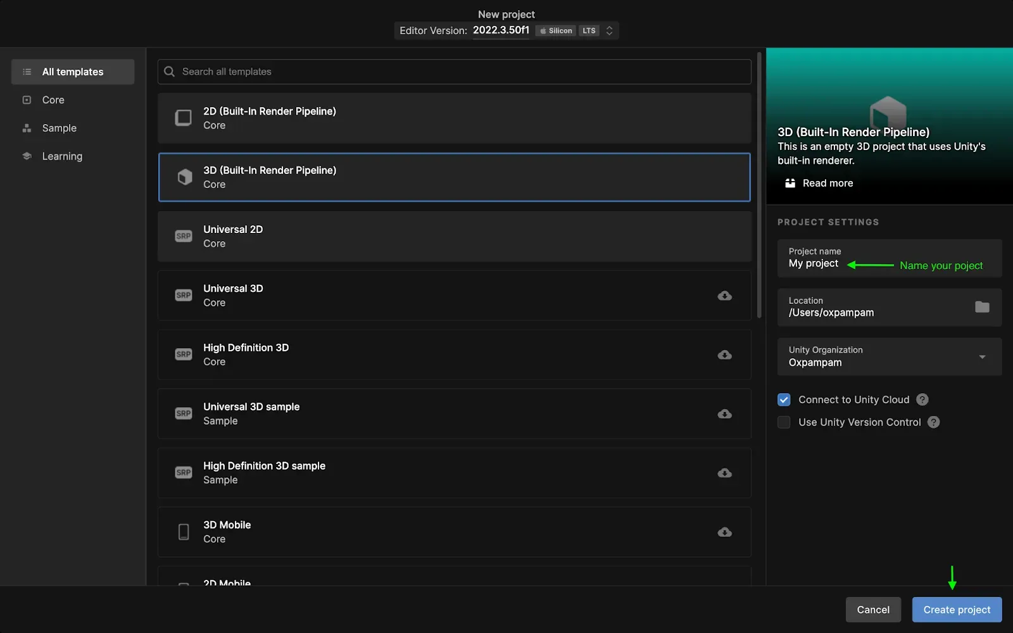The width and height of the screenshot is (1013, 633).
Task: Click download icon for High Definition 3D
Action: click(x=724, y=354)
